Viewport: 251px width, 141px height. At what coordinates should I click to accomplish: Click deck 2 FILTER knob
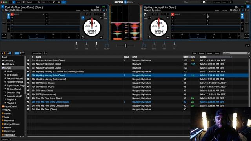pyautogui.click(x=144, y=45)
